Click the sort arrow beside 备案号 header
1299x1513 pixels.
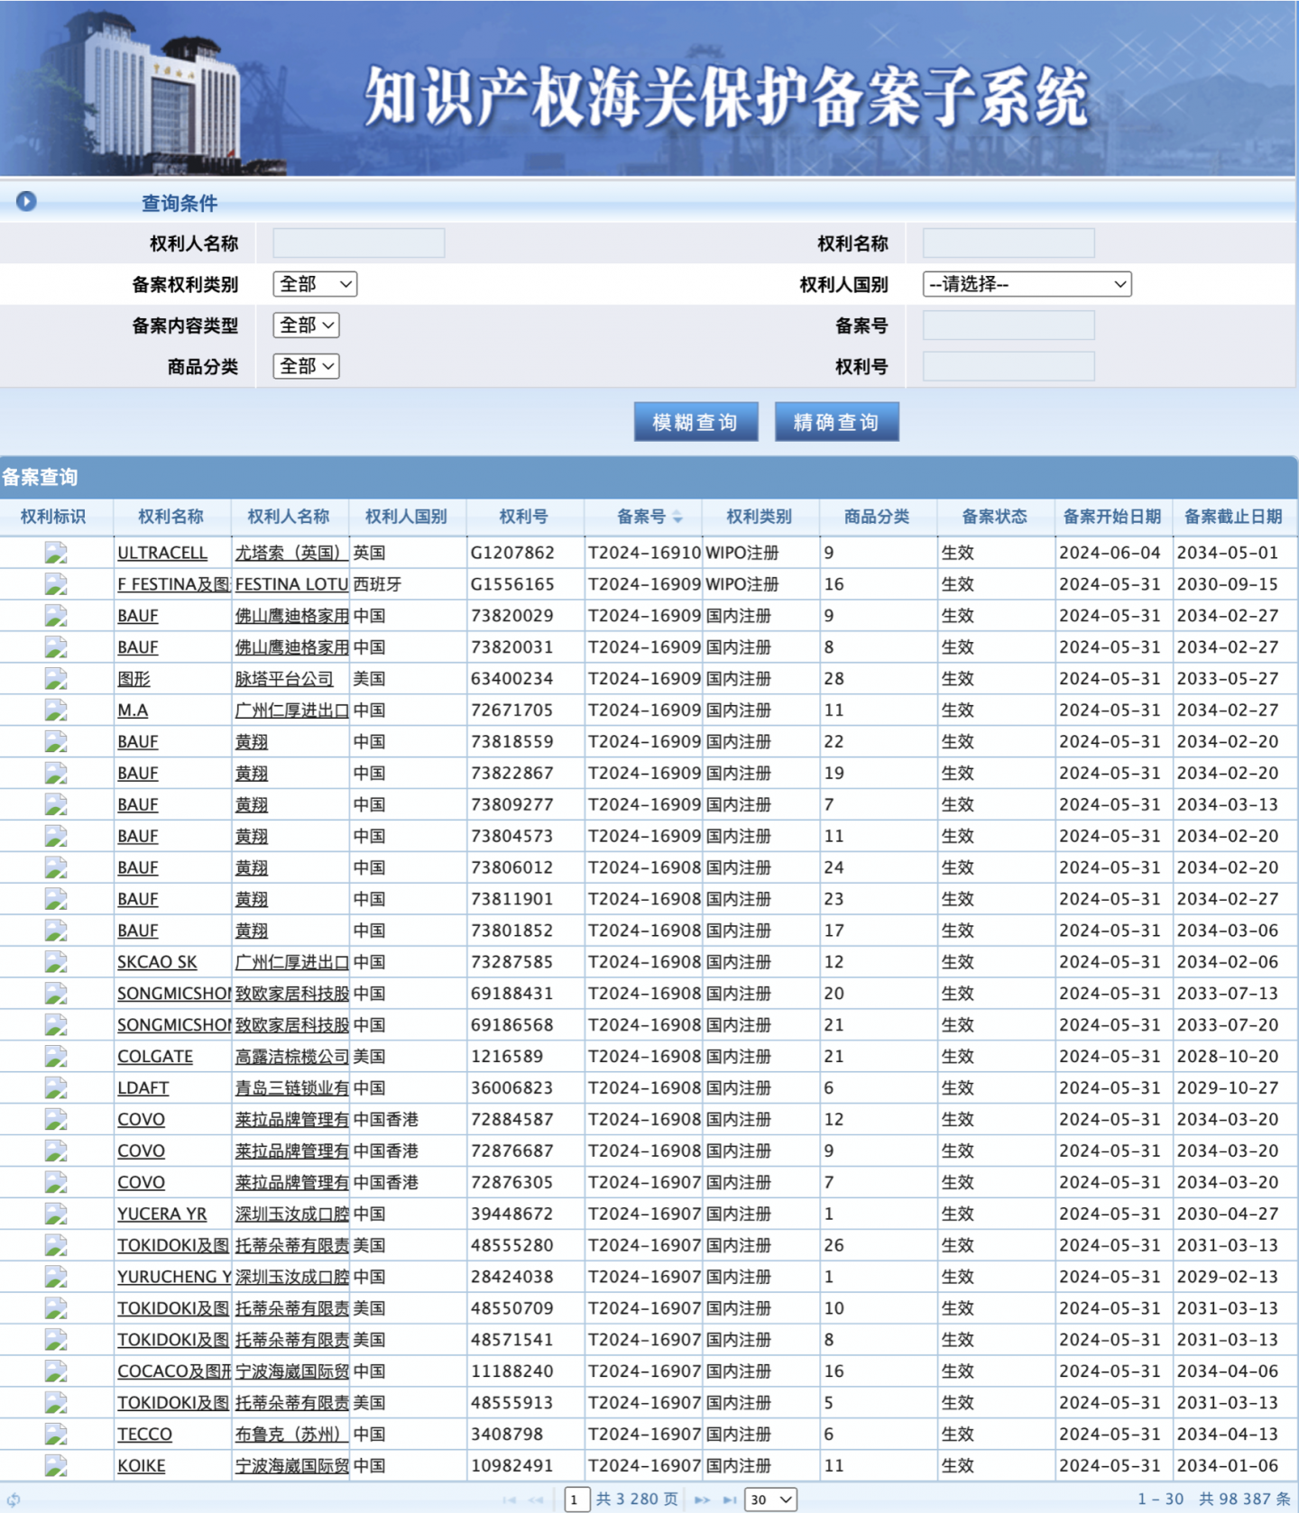[x=677, y=517]
